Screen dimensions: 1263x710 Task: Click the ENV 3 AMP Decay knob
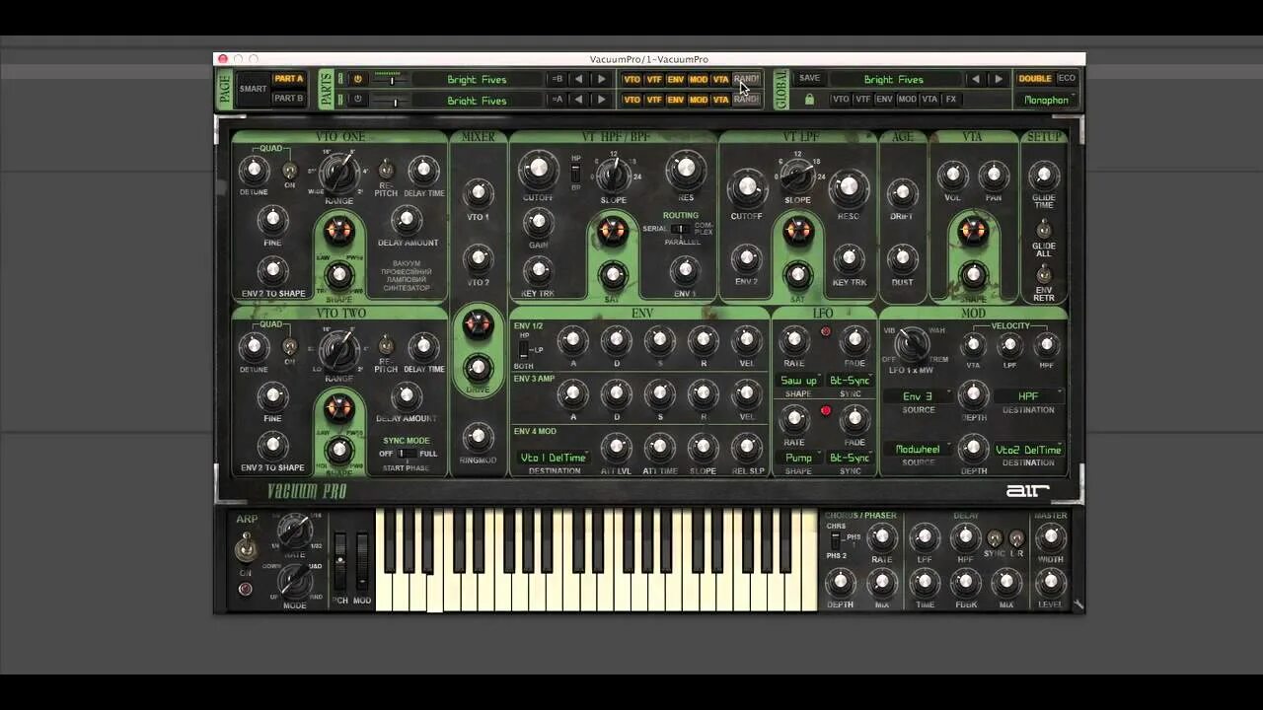(616, 394)
